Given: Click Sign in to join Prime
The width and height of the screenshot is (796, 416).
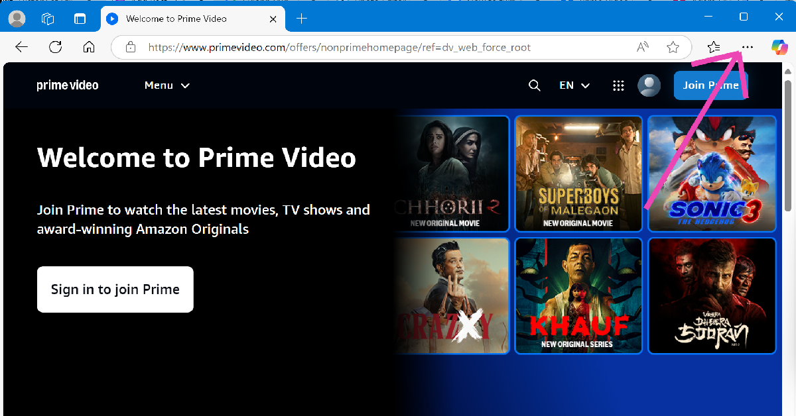Looking at the screenshot, I should [115, 289].
